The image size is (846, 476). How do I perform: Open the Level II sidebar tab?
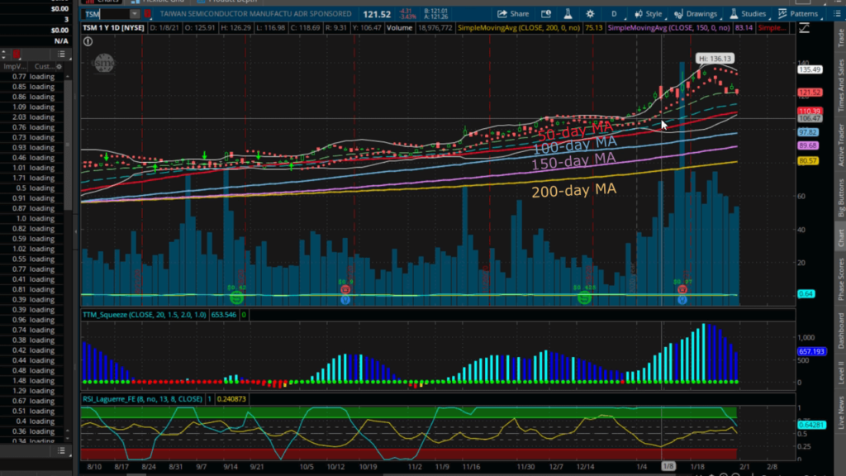pos(840,373)
